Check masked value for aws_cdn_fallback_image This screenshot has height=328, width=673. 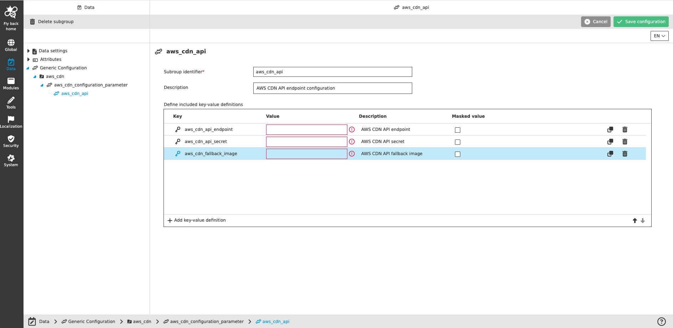tap(457, 154)
